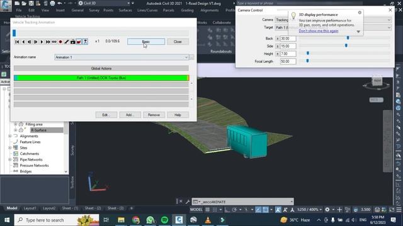Click the Height value field in Camera Control
Image resolution: width=403 pixels, height=226 pixels.
[288, 54]
